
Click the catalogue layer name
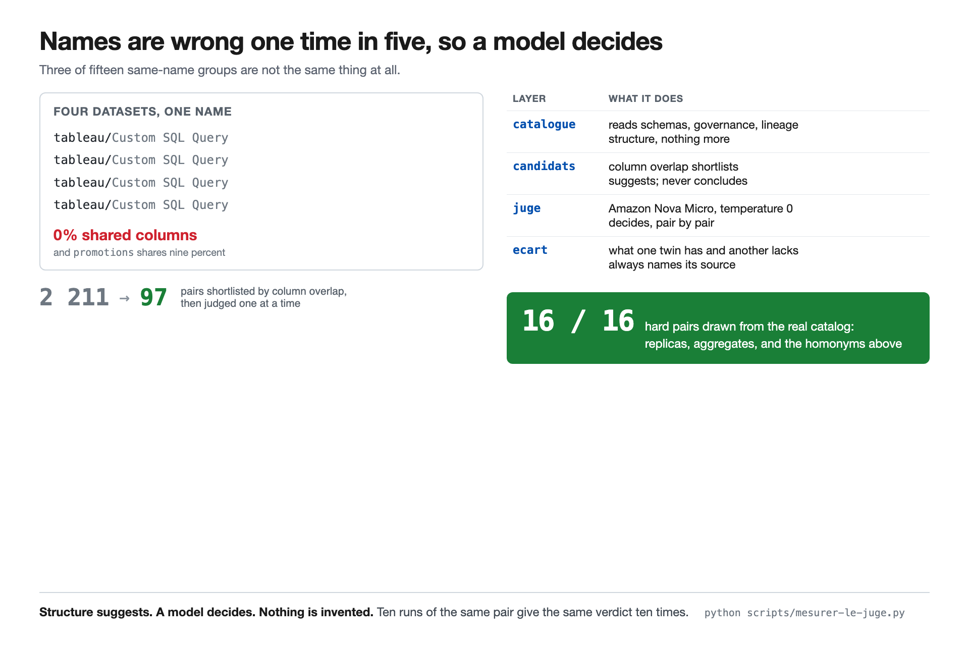(544, 125)
